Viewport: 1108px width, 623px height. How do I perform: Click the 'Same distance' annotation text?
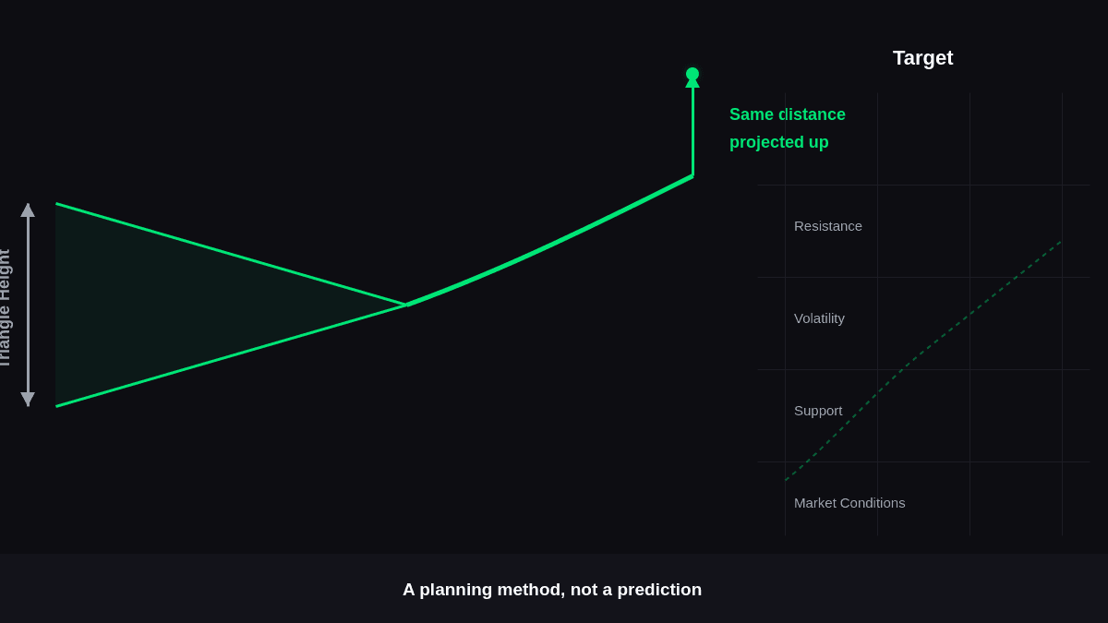coord(788,114)
